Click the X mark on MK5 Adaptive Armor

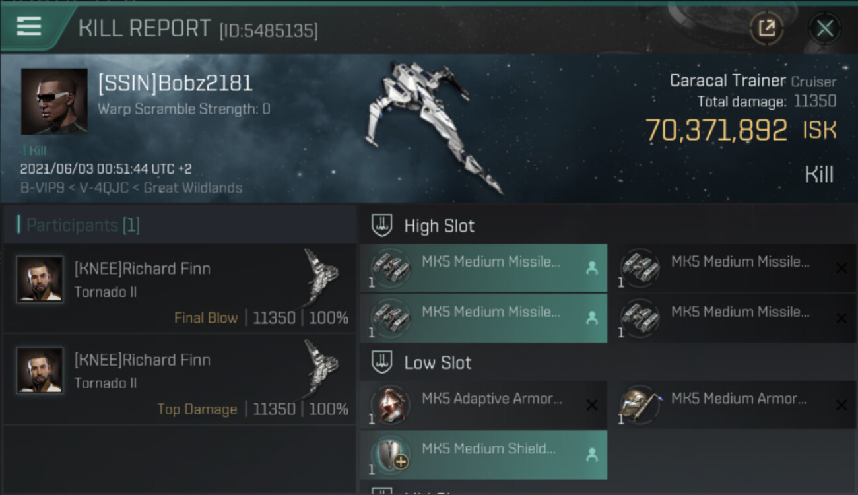(592, 405)
